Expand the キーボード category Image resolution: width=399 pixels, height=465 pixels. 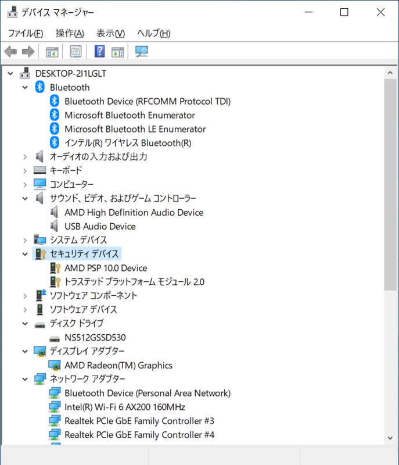25,170
